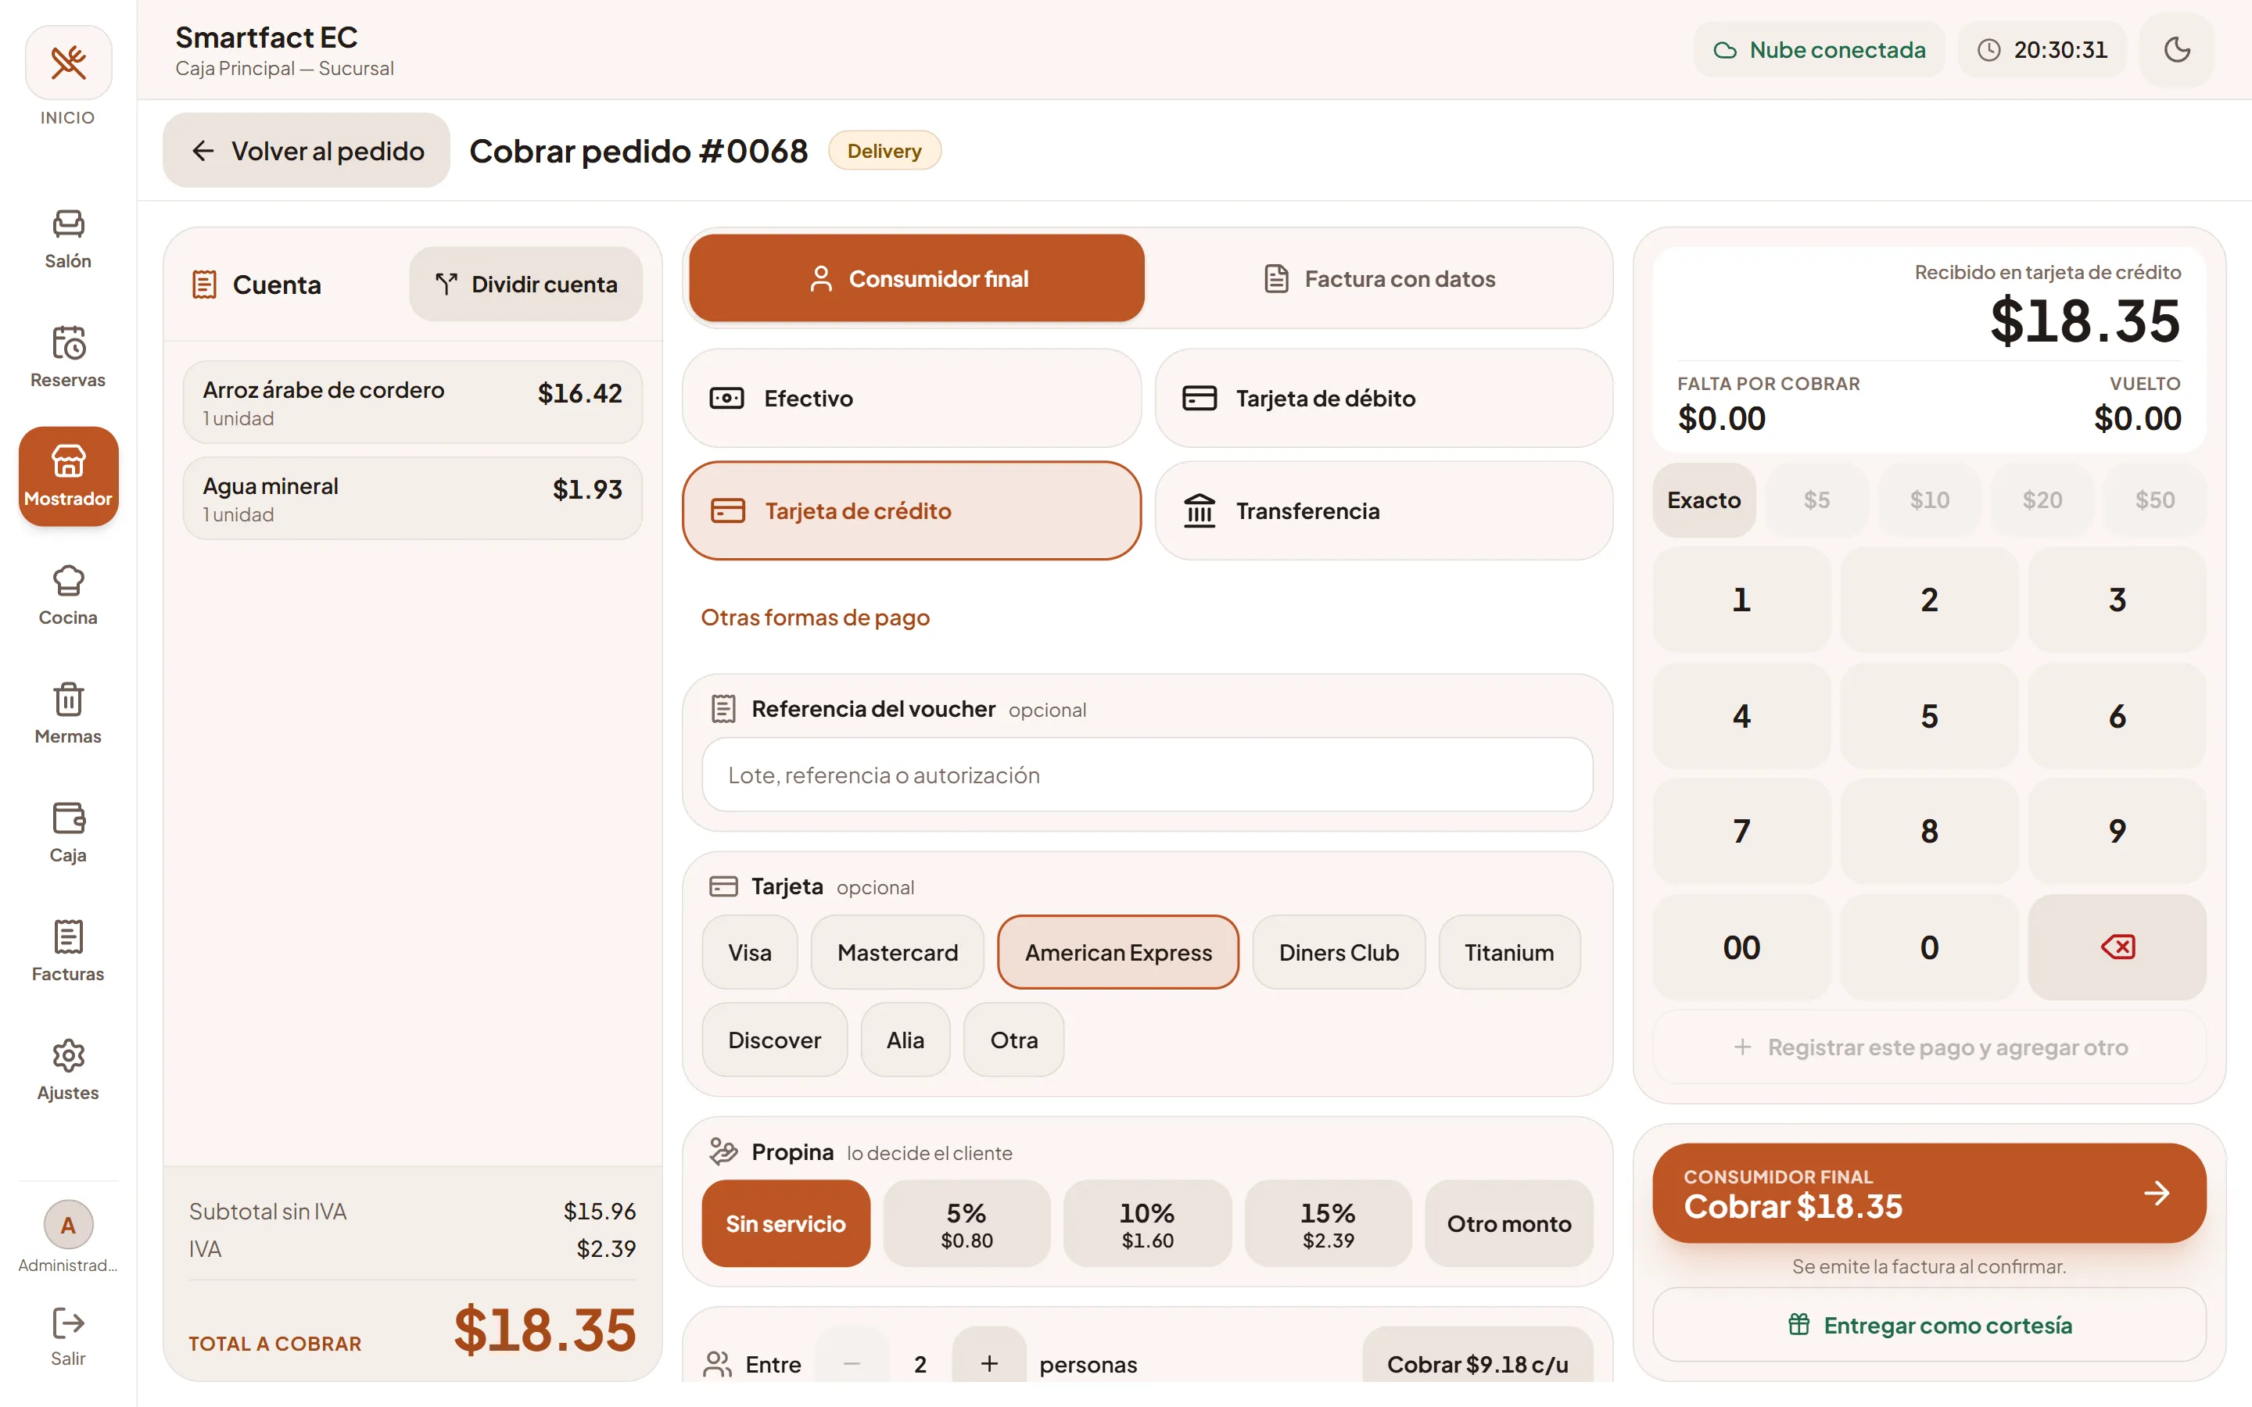Click the people icon beside Entre

coord(718,1364)
